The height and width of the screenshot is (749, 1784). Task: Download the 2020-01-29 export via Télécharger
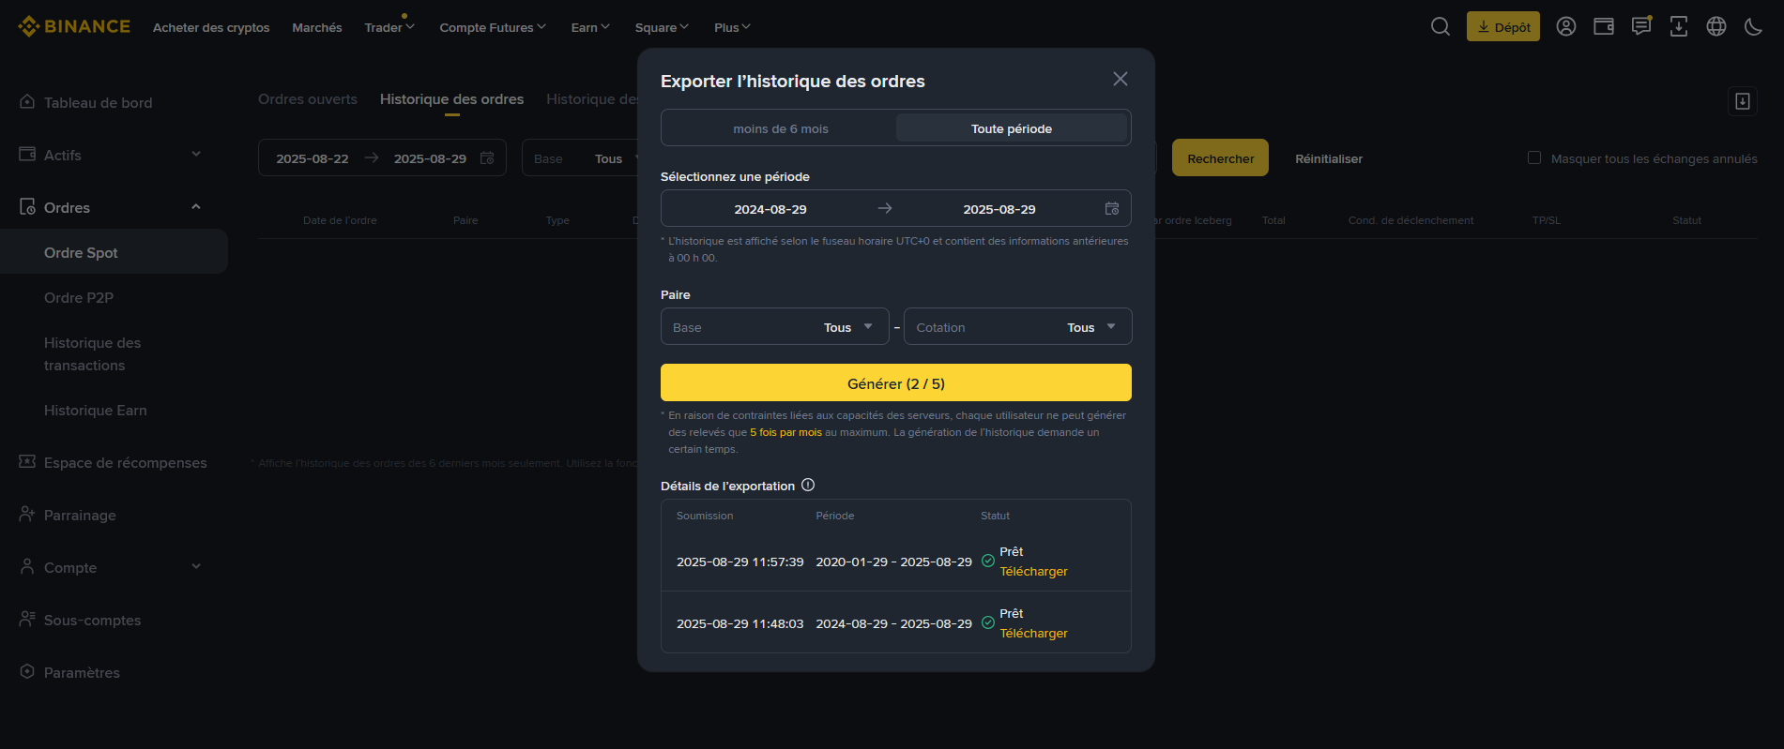(1033, 572)
